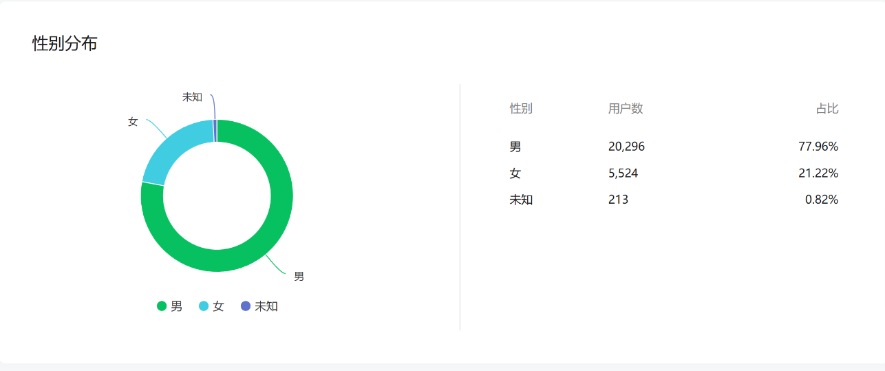Click the thin purple 未知 donut slice

pyautogui.click(x=215, y=130)
